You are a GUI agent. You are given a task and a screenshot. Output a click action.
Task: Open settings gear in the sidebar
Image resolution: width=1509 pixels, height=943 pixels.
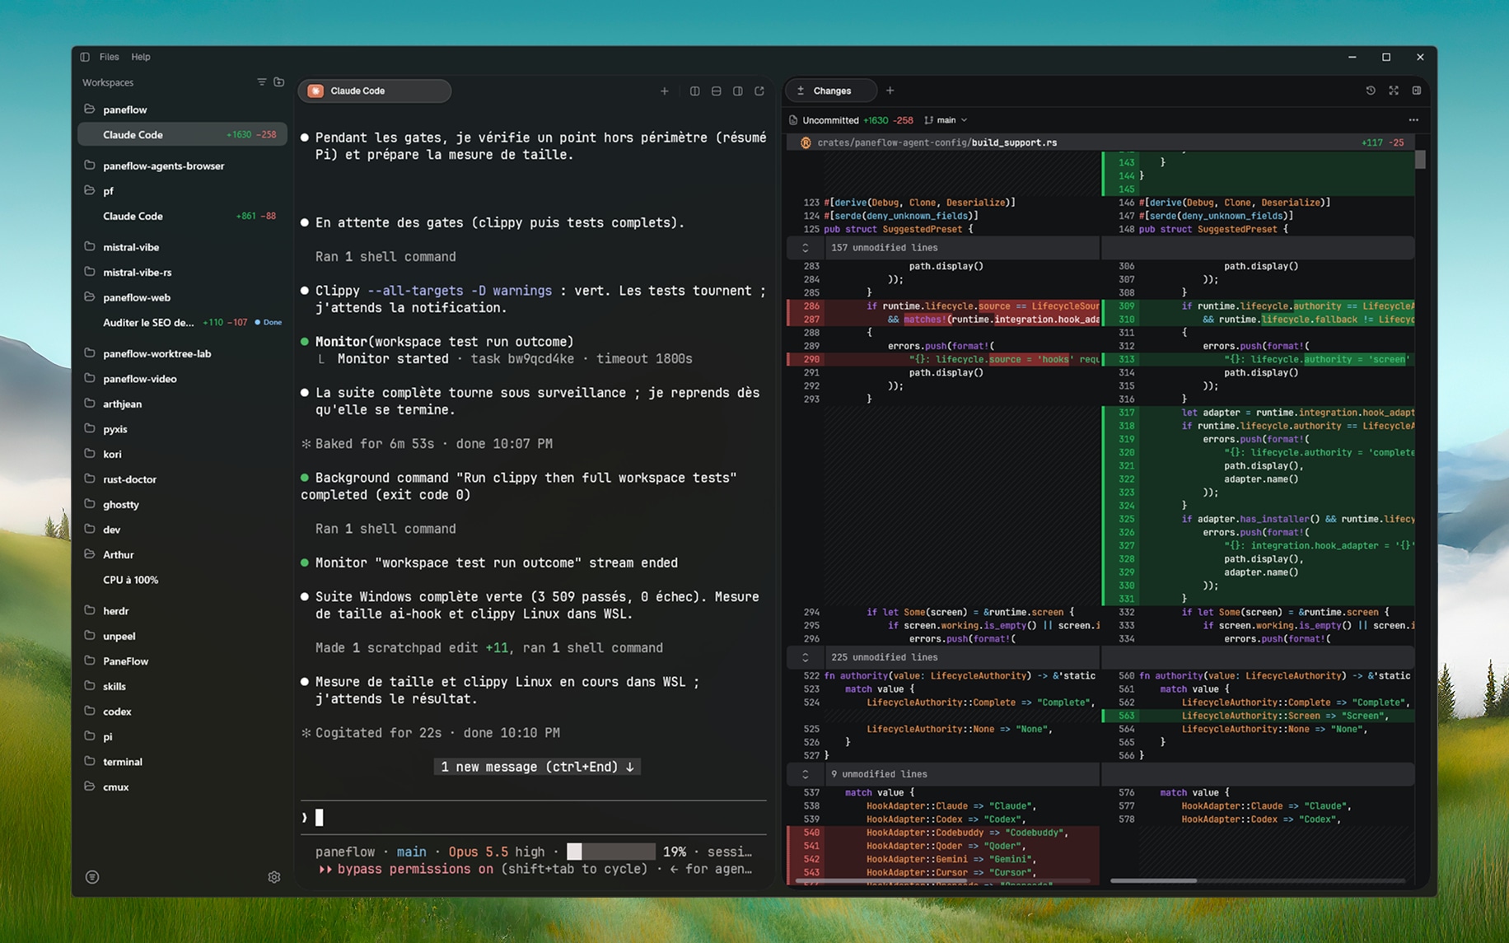[x=274, y=877]
